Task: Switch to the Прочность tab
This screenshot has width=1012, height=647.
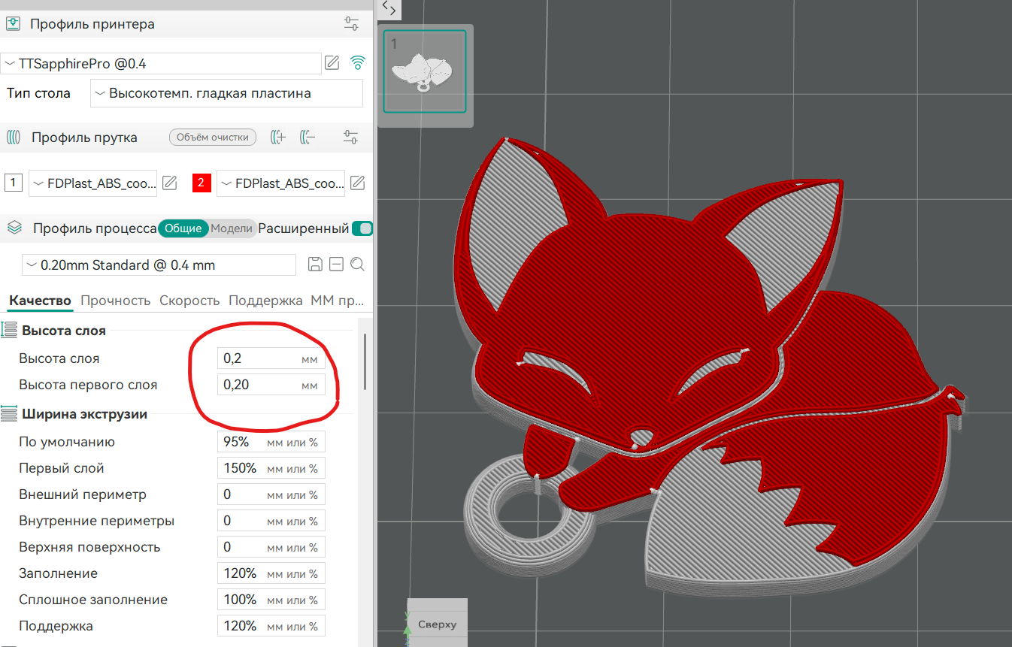Action: (116, 301)
